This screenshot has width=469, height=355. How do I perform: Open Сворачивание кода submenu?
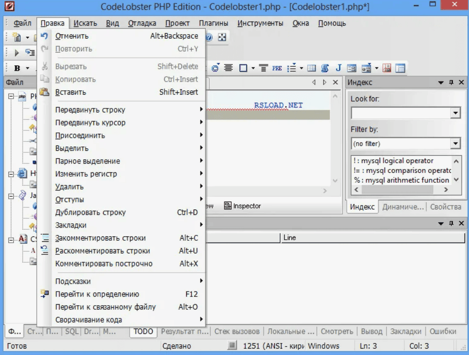click(x=121, y=319)
